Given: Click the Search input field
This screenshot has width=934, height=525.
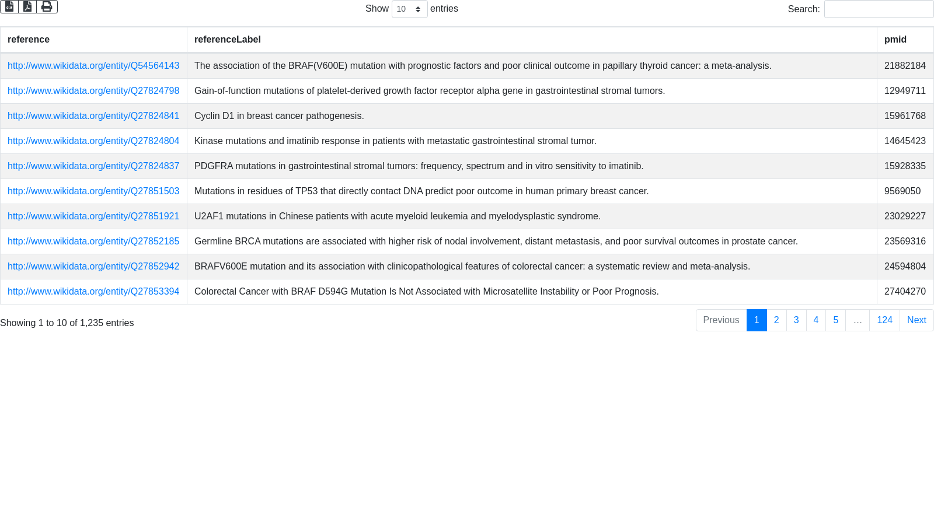Looking at the screenshot, I should click(x=879, y=9).
